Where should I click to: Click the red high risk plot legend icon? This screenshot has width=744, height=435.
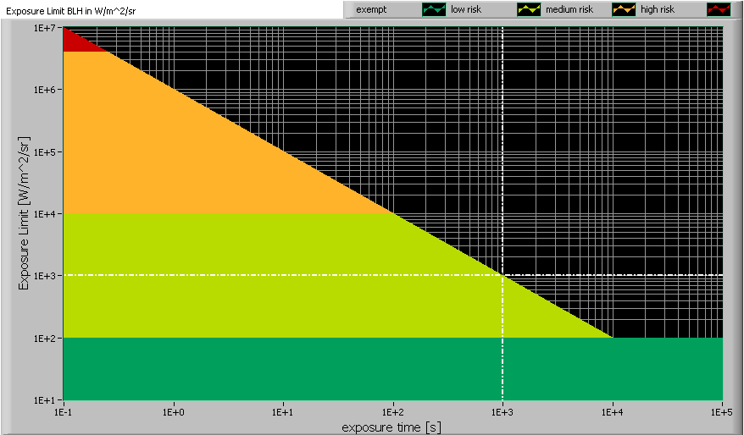[718, 9]
